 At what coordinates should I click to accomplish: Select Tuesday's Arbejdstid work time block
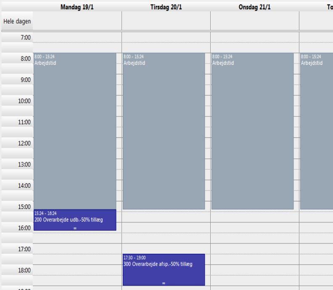[164, 130]
